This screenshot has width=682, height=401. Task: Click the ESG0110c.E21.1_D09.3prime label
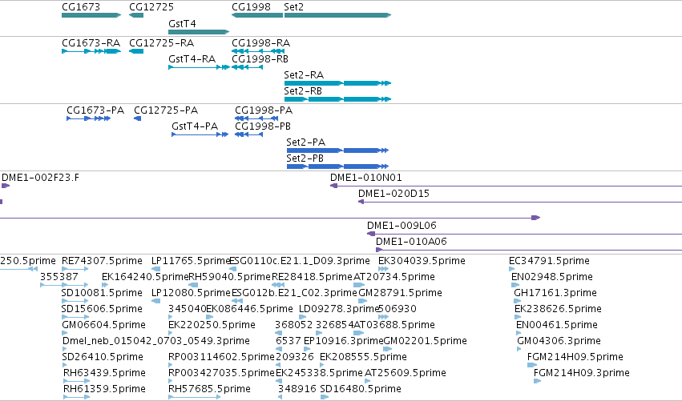tap(300, 261)
